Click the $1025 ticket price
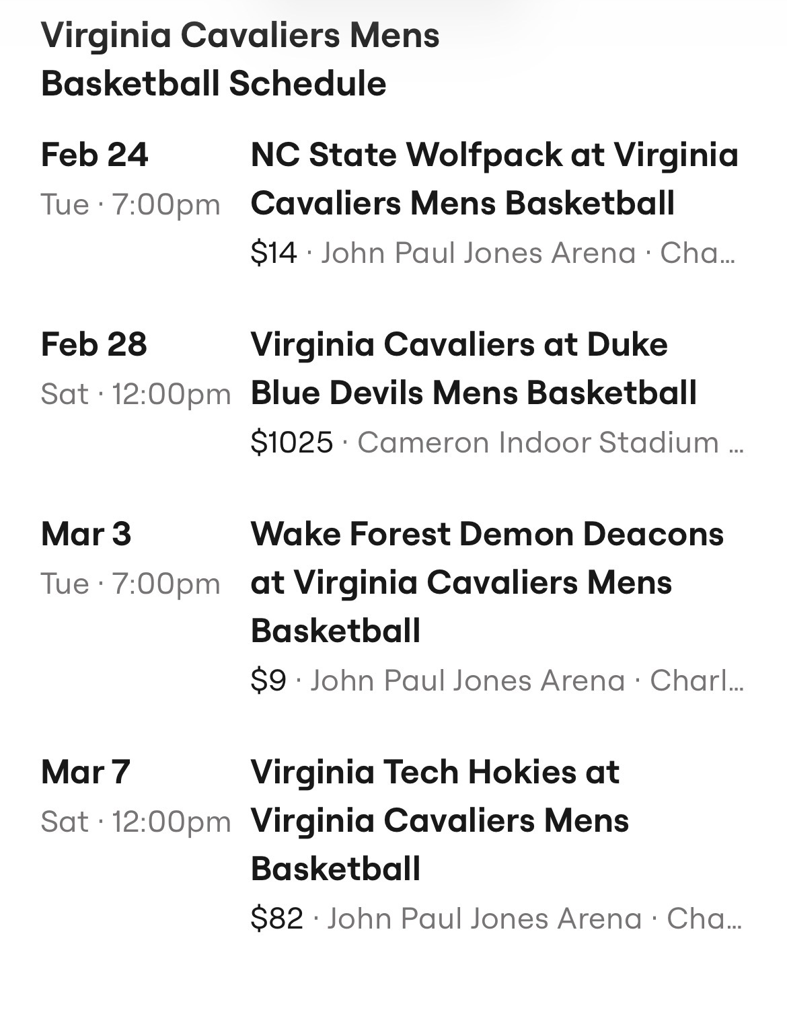 pyautogui.click(x=291, y=443)
